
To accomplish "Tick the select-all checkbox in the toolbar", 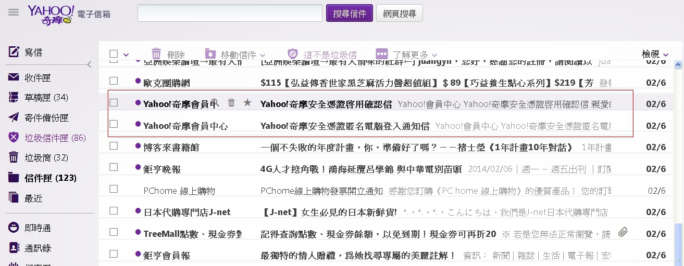I will pyautogui.click(x=114, y=54).
